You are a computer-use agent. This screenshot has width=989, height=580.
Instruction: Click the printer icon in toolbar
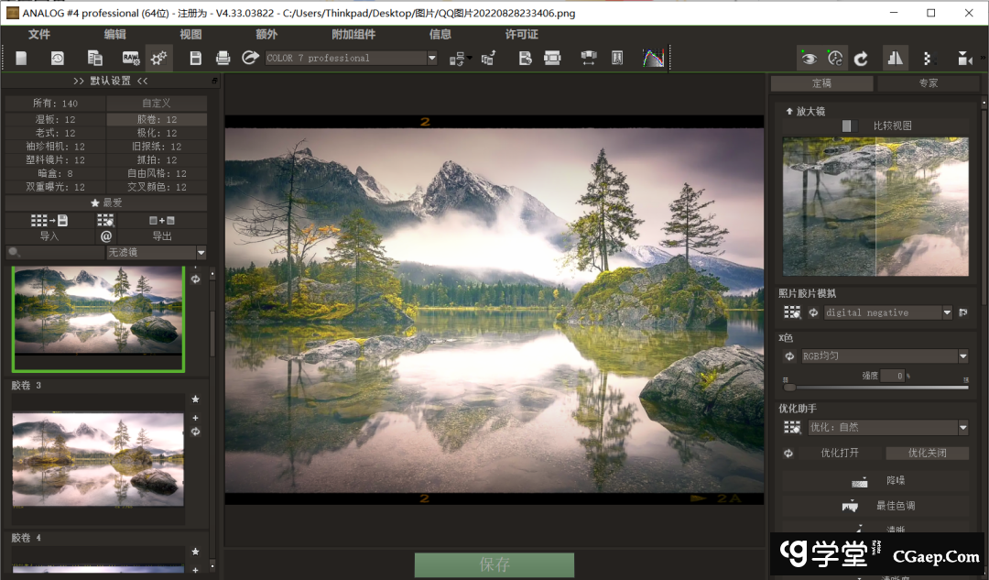tap(223, 58)
